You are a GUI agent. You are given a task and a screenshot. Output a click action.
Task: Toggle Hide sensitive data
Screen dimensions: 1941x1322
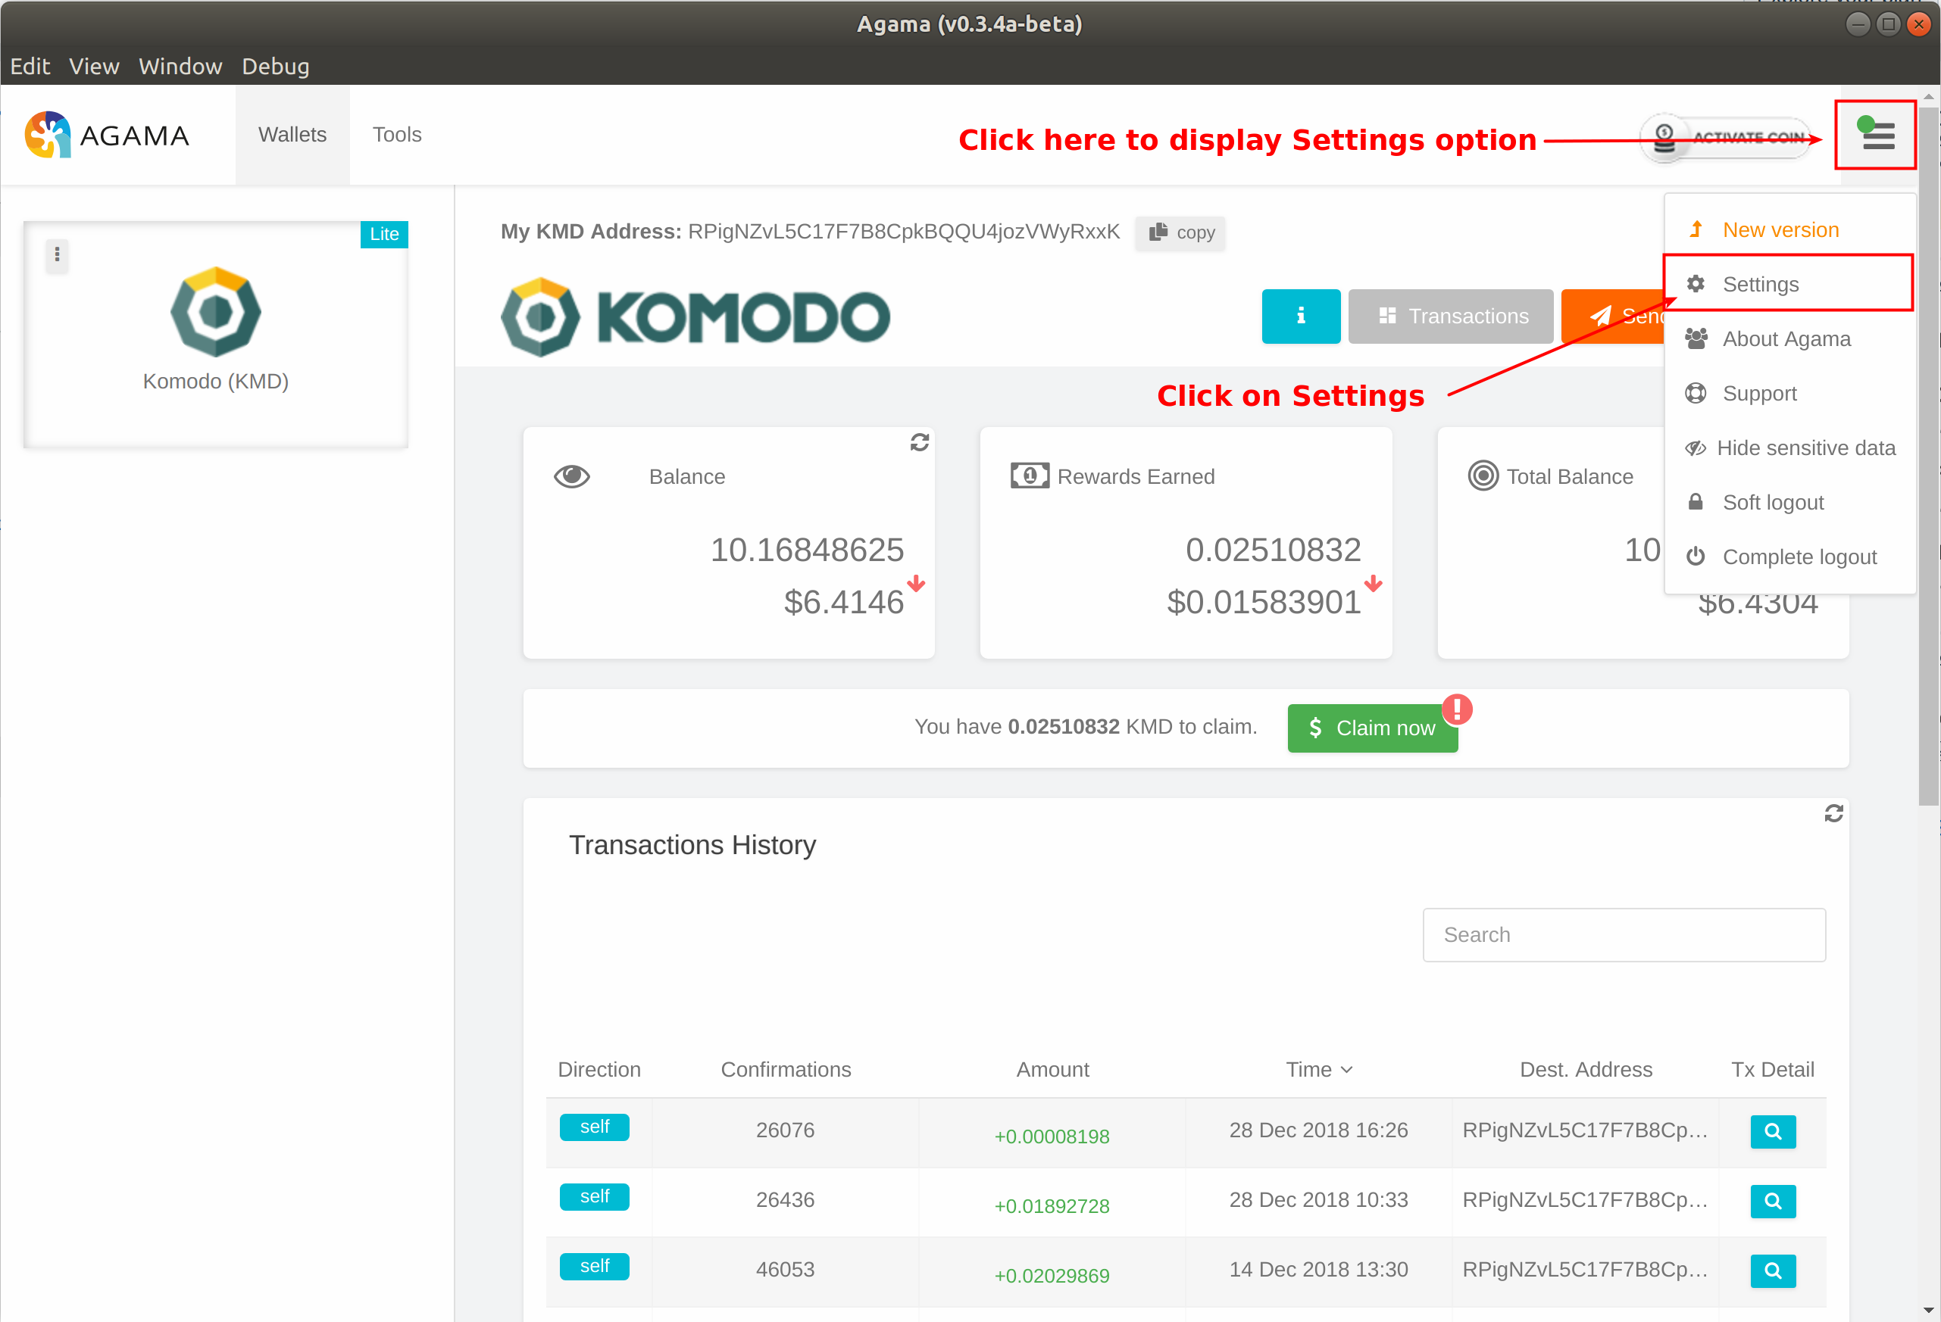pyautogui.click(x=1789, y=448)
